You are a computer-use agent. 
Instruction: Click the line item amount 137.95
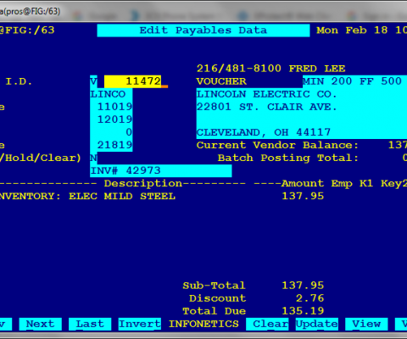303,196
